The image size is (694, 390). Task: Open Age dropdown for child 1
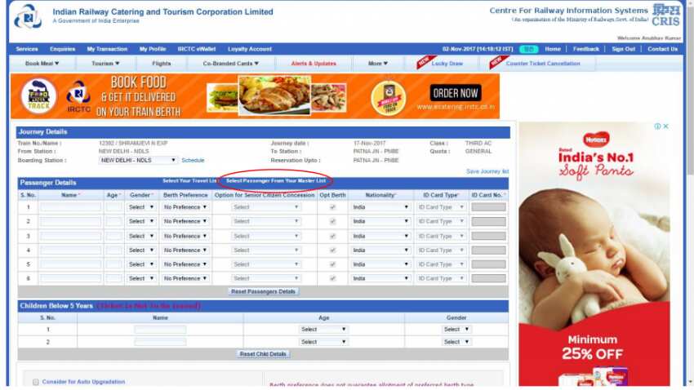tap(323, 330)
